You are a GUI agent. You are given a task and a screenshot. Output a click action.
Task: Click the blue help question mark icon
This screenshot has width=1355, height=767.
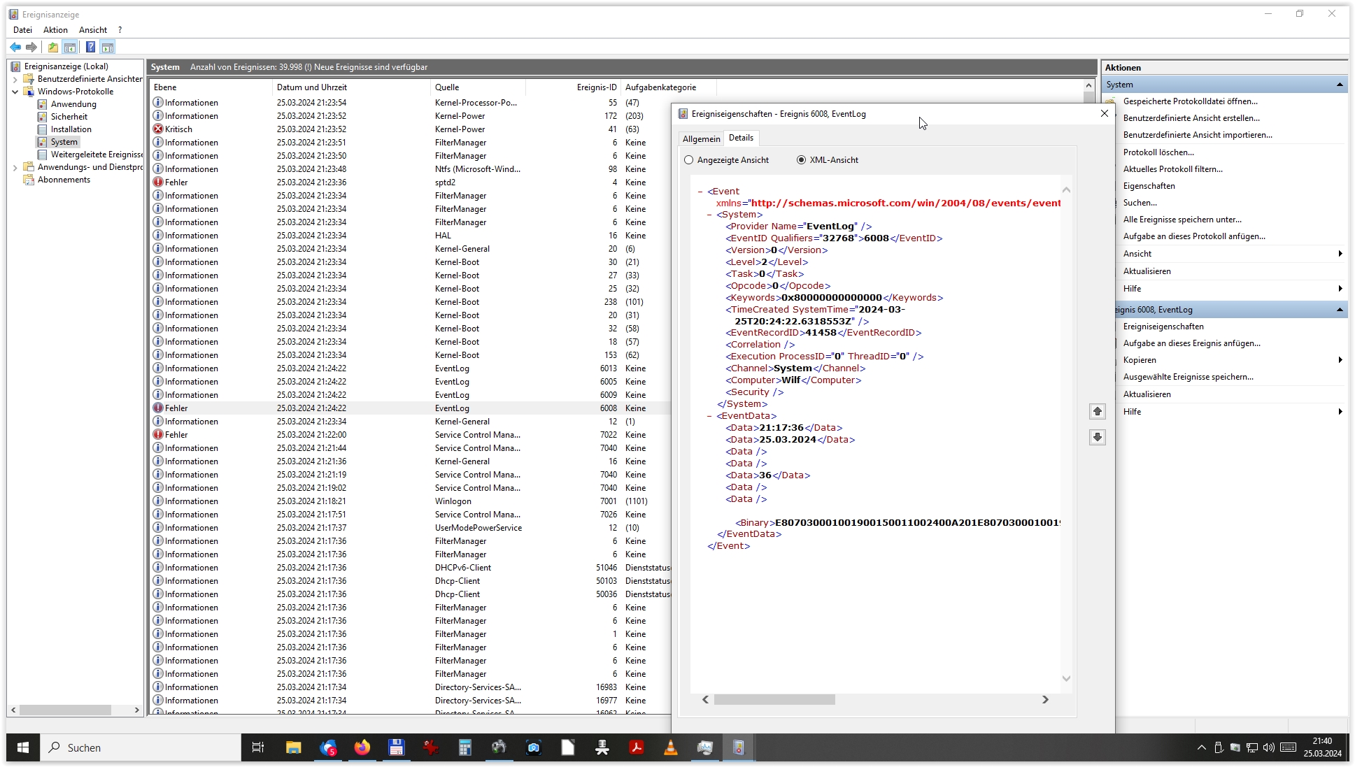90,48
